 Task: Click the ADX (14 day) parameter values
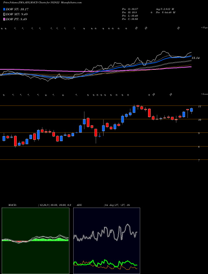(117, 205)
